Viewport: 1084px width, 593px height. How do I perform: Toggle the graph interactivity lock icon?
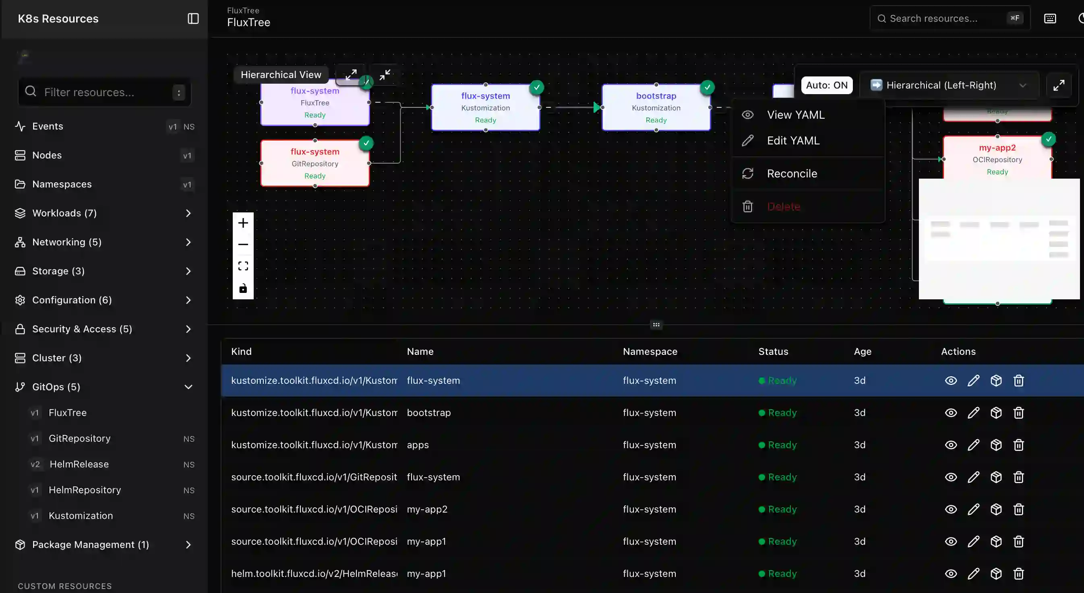click(243, 288)
